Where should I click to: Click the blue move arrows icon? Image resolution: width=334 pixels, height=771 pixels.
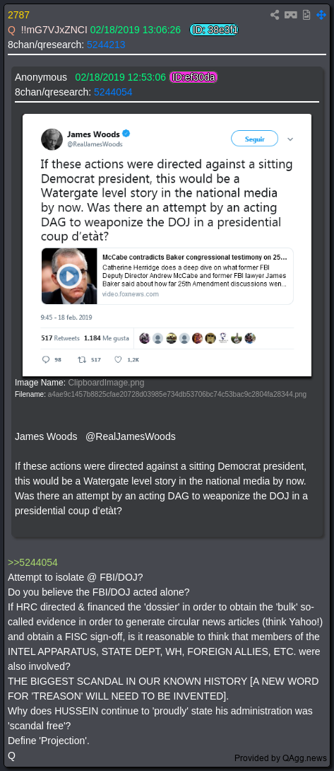tap(321, 15)
